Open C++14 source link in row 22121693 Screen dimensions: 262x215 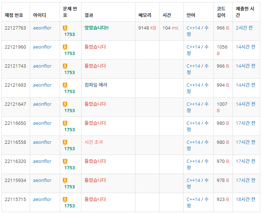pyautogui.click(x=193, y=85)
